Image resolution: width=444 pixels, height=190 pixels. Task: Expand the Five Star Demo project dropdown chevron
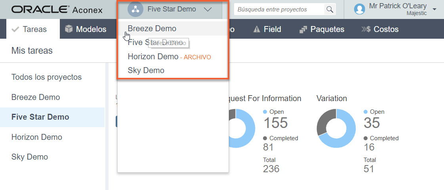(x=208, y=9)
